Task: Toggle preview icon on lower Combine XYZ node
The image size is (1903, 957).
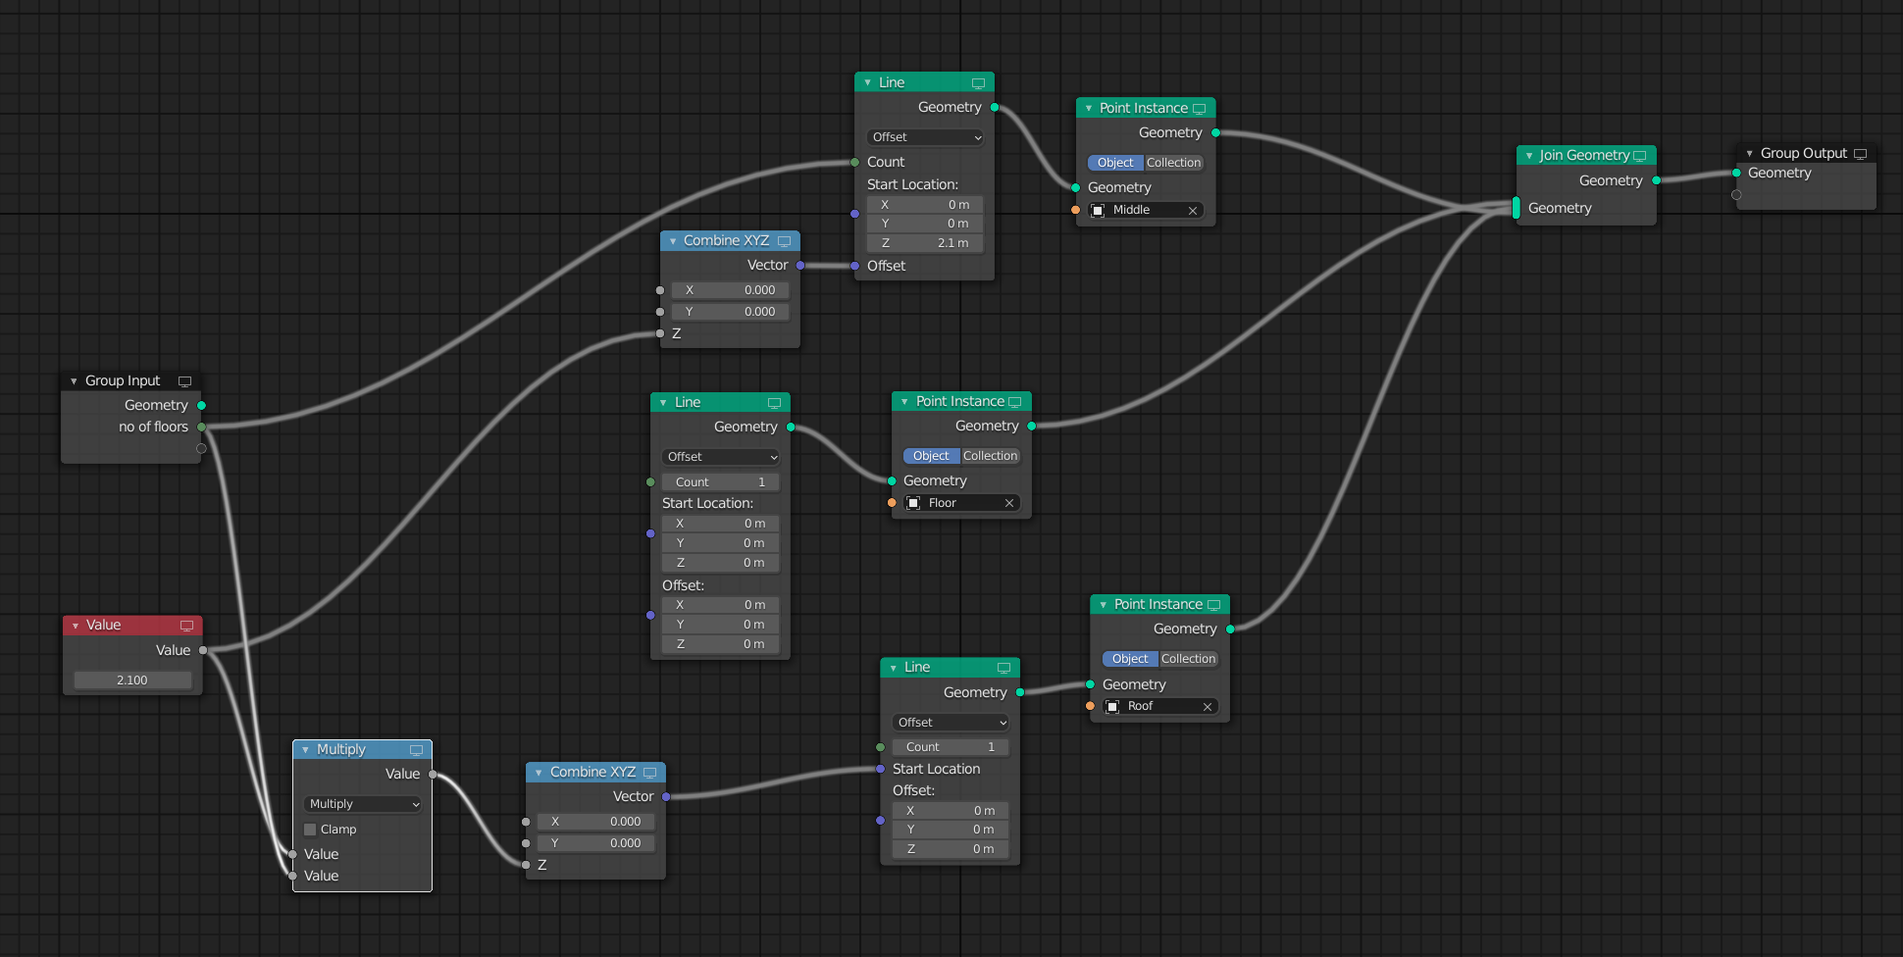Action: pyautogui.click(x=649, y=773)
